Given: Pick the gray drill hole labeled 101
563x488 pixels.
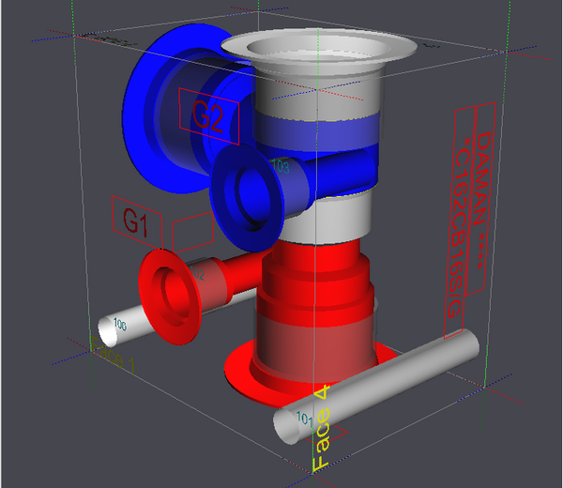Looking at the screenshot, I should point(376,387).
